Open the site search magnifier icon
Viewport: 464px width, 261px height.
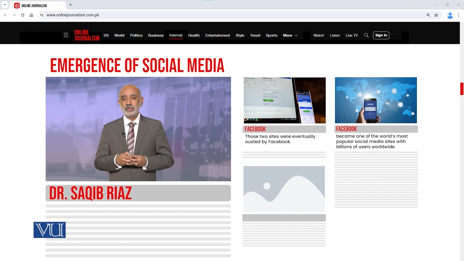coord(366,35)
